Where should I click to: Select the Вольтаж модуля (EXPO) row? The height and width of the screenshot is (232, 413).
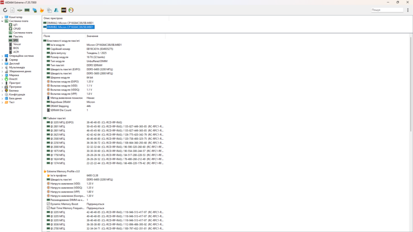pos(103,81)
